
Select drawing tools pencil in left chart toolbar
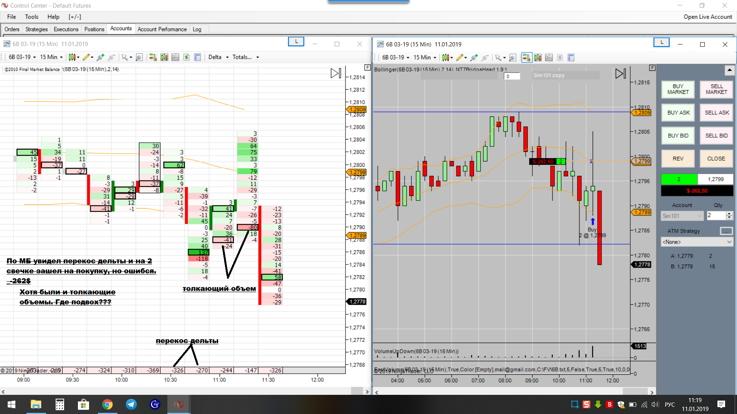tap(86, 57)
